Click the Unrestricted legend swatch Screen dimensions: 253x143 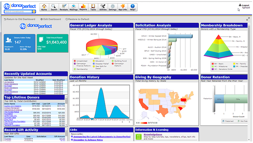point(75,61)
